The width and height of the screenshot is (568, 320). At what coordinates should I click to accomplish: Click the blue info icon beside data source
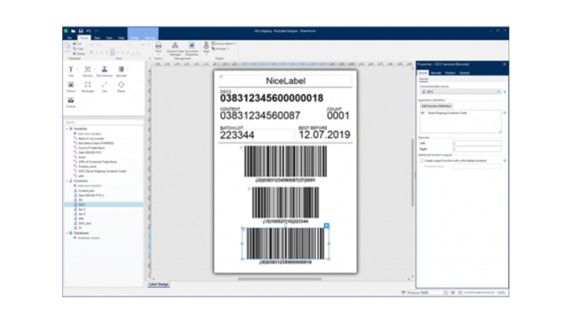click(x=505, y=91)
